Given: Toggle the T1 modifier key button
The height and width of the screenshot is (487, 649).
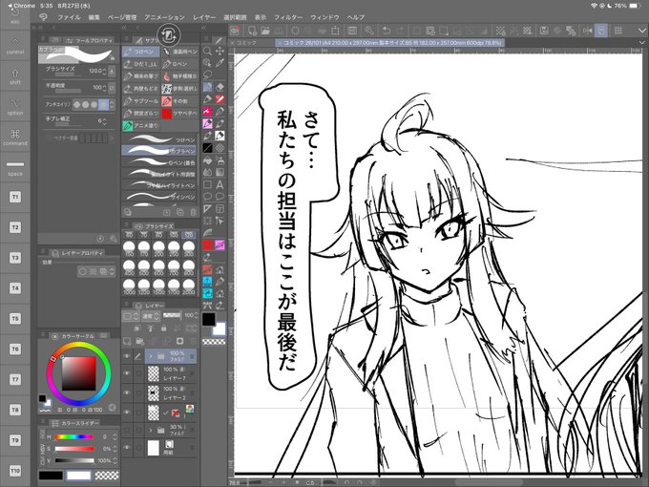Looking at the screenshot, I should [15, 197].
